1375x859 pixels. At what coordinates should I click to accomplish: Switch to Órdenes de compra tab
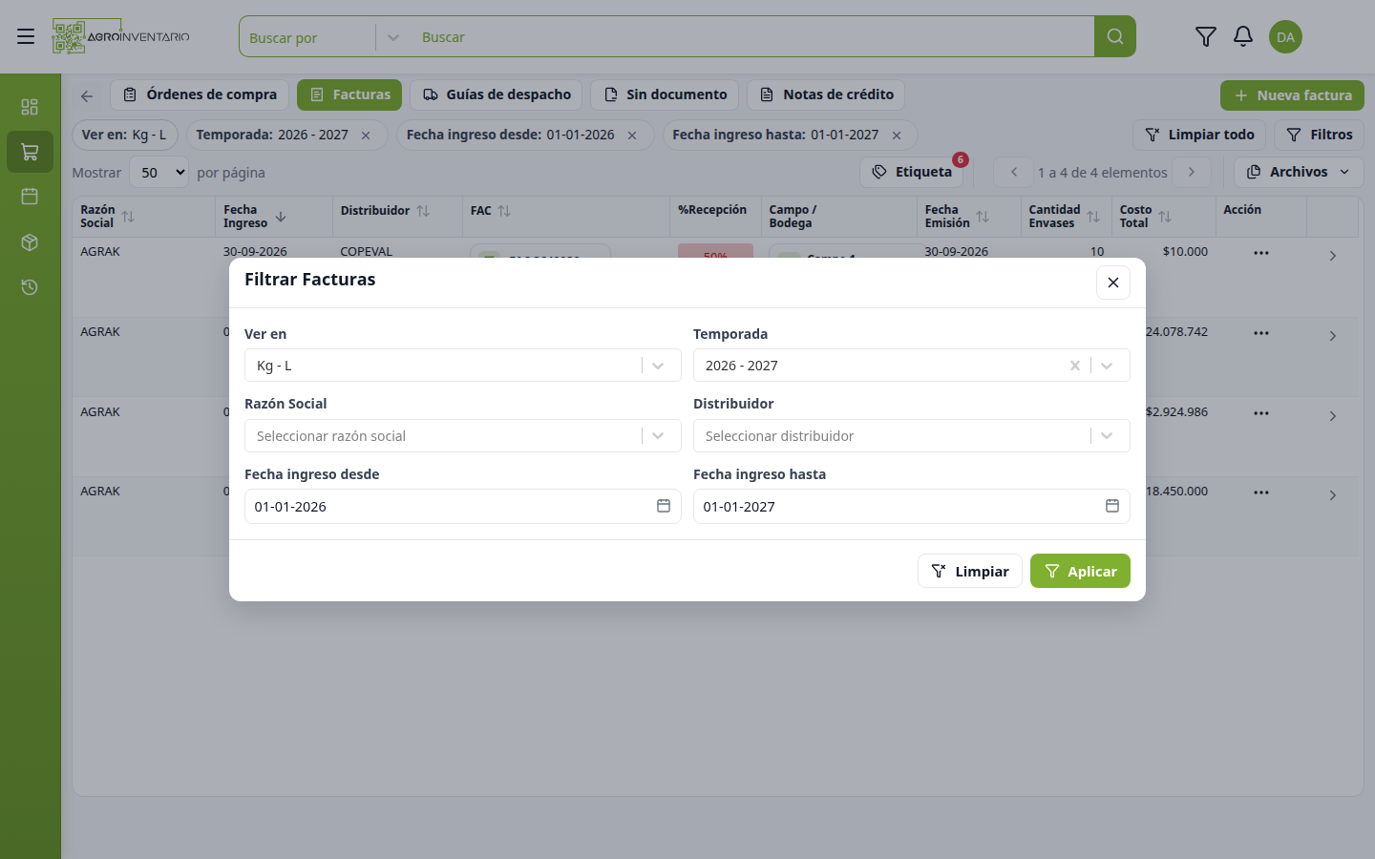tap(200, 94)
